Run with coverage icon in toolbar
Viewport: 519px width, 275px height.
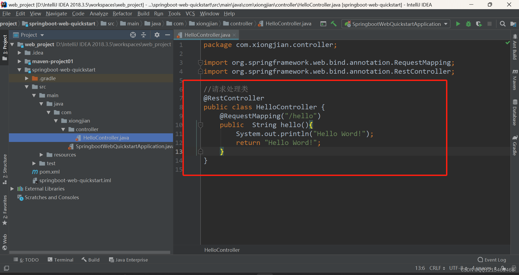479,24
